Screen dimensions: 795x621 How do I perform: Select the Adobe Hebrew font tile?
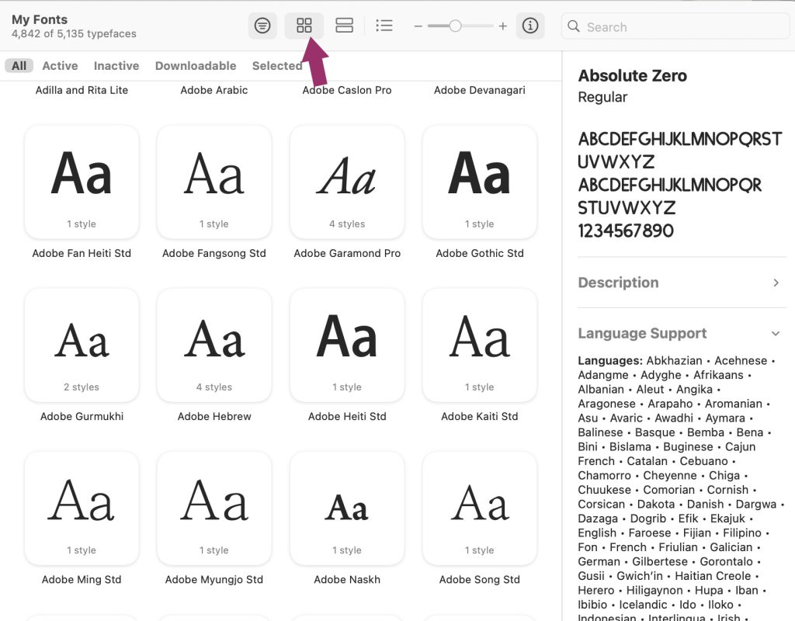(x=214, y=345)
